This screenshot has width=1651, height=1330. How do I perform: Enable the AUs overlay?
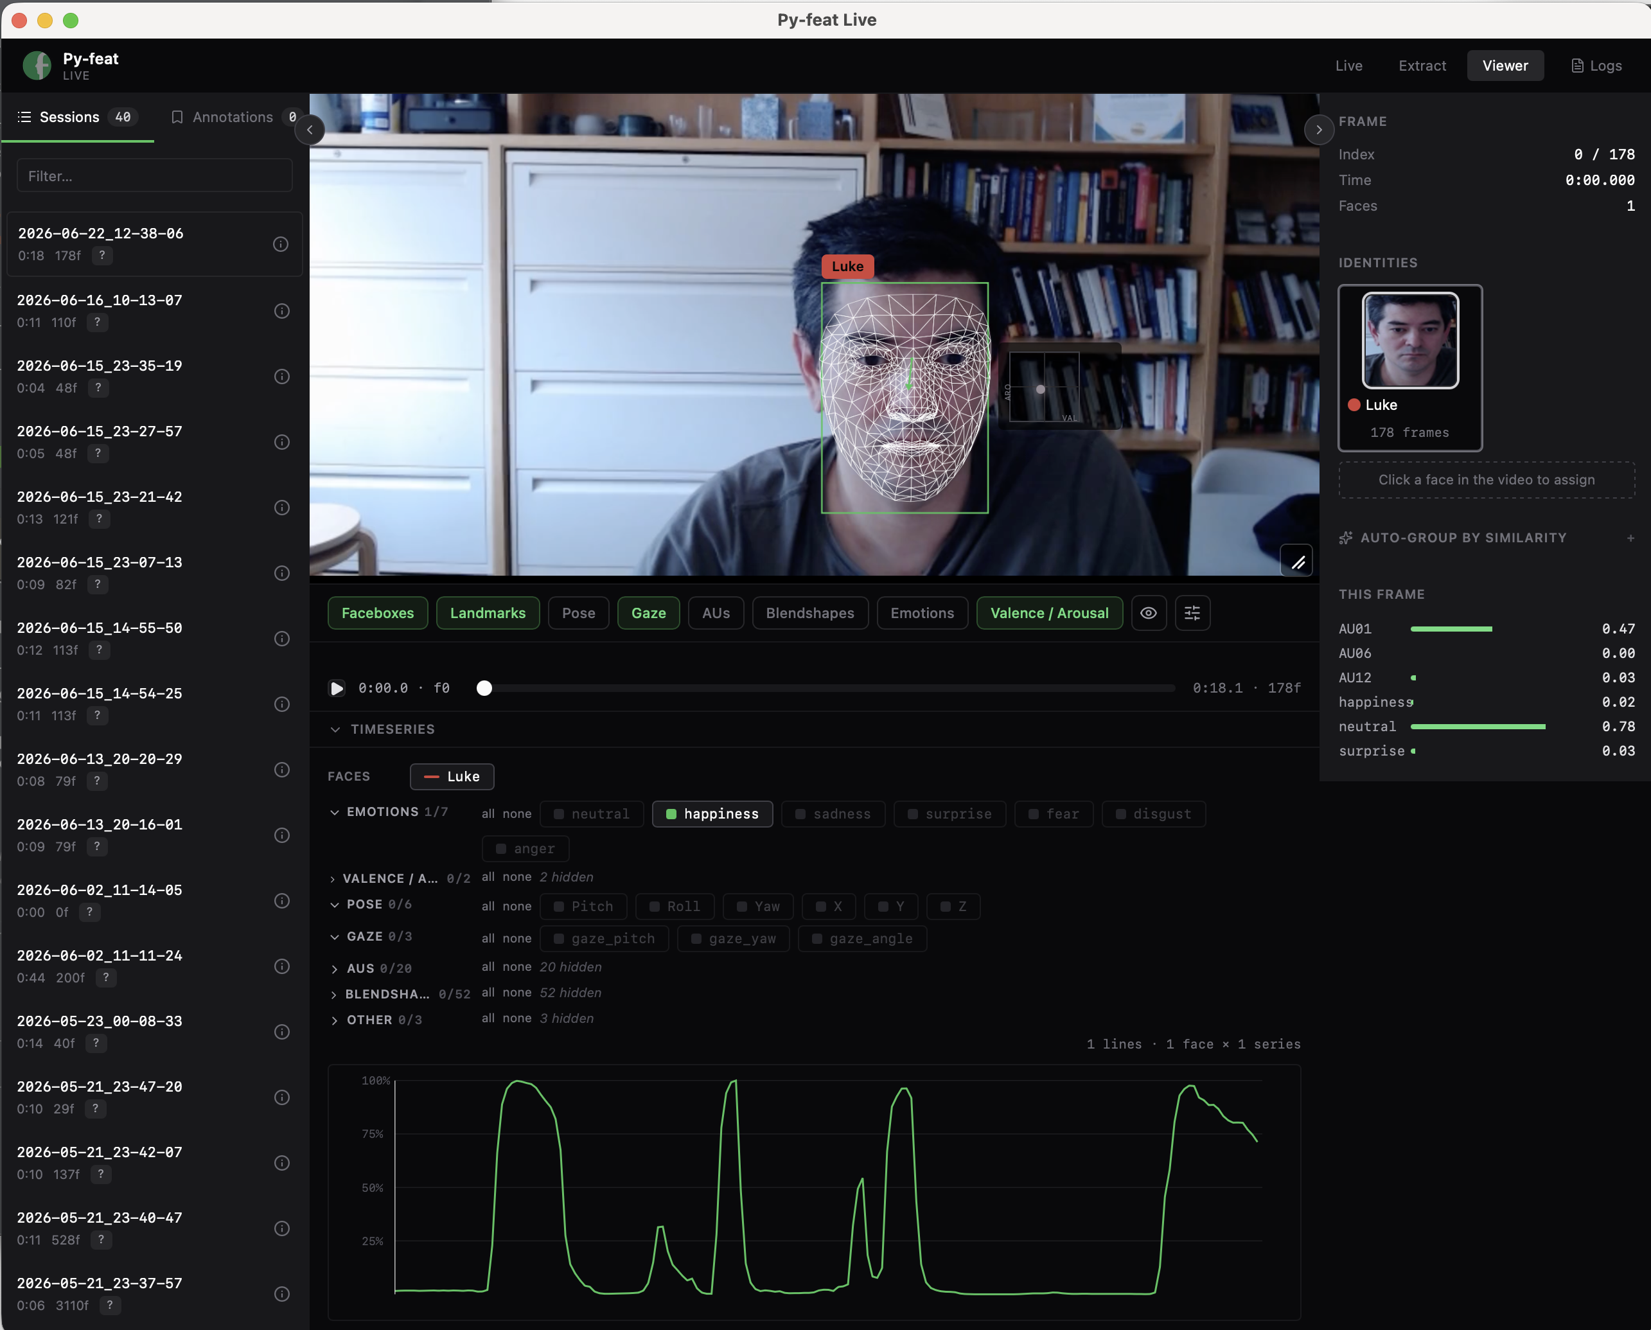(716, 613)
